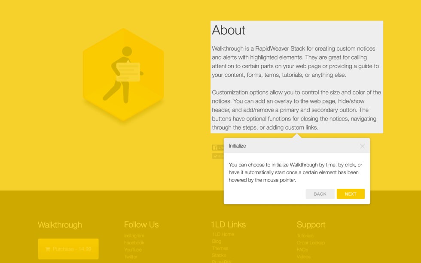The height and width of the screenshot is (263, 421).
Task: Click the Follow Us footer heading
Action: pyautogui.click(x=141, y=225)
